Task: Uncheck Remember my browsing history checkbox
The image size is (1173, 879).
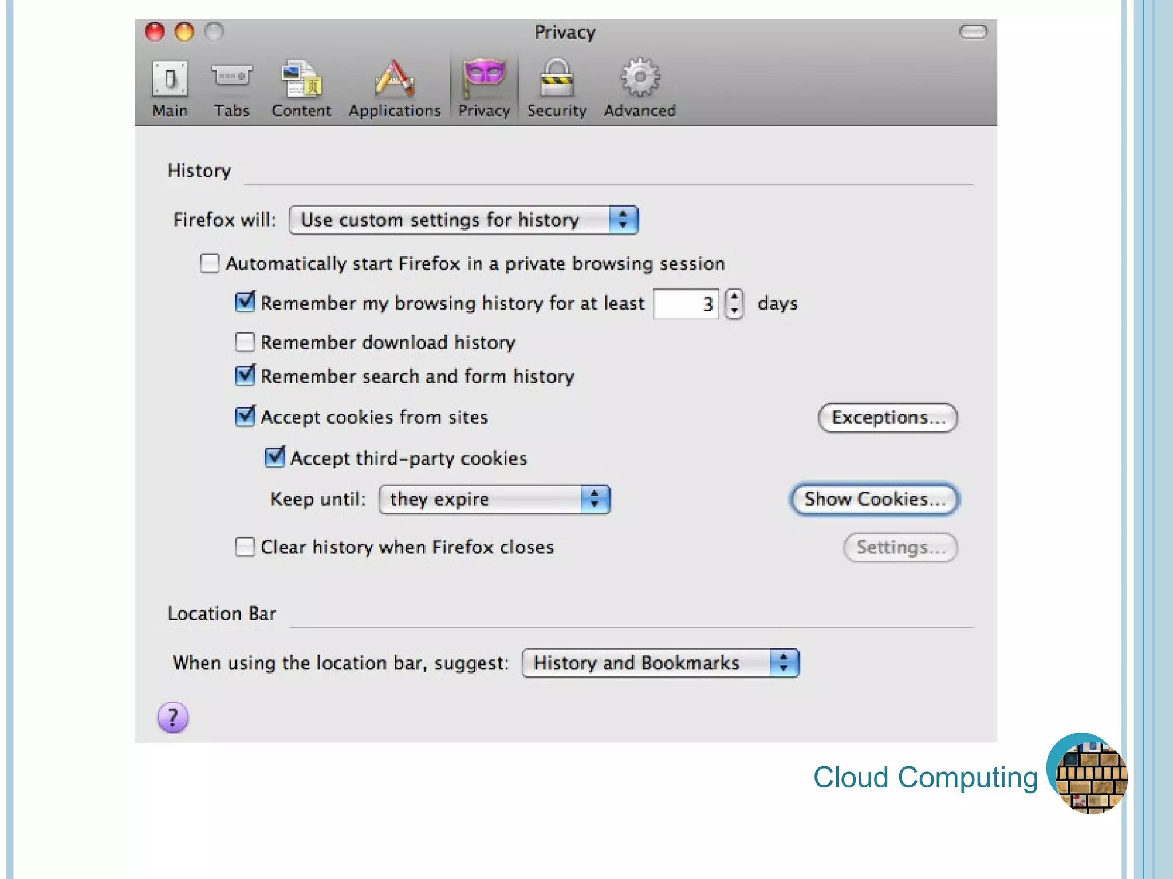Action: click(245, 302)
